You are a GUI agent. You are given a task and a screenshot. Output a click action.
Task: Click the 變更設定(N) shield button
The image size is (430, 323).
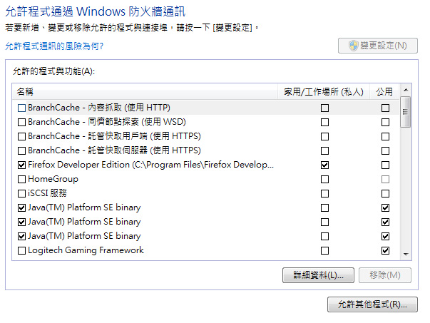tap(378, 46)
